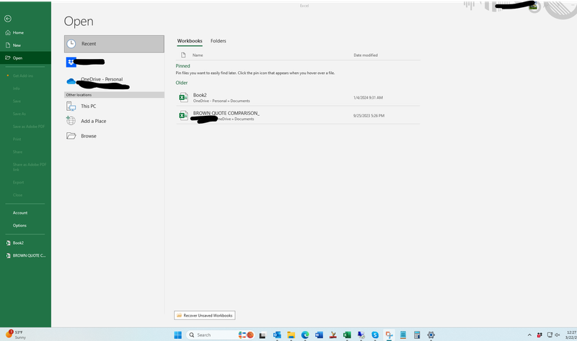
Task: Open the Book2 workbook from the Older list
Action: (200, 95)
